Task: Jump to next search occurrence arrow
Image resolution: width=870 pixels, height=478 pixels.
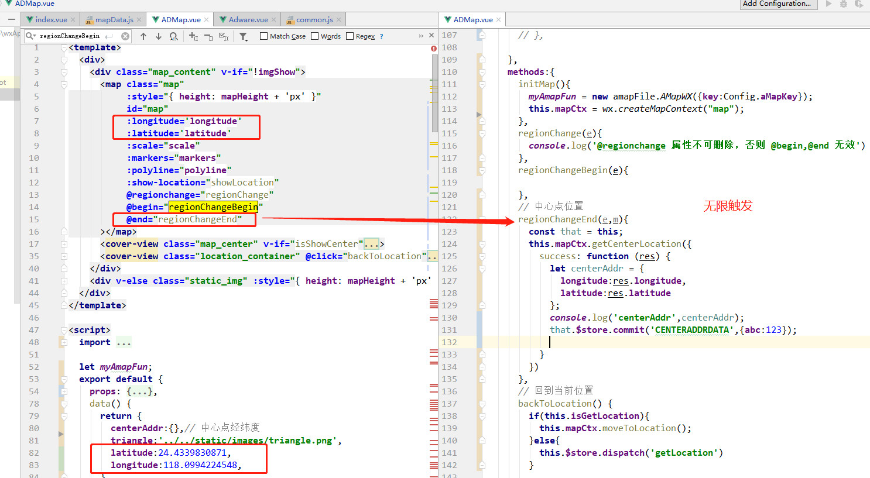Action: tap(158, 36)
